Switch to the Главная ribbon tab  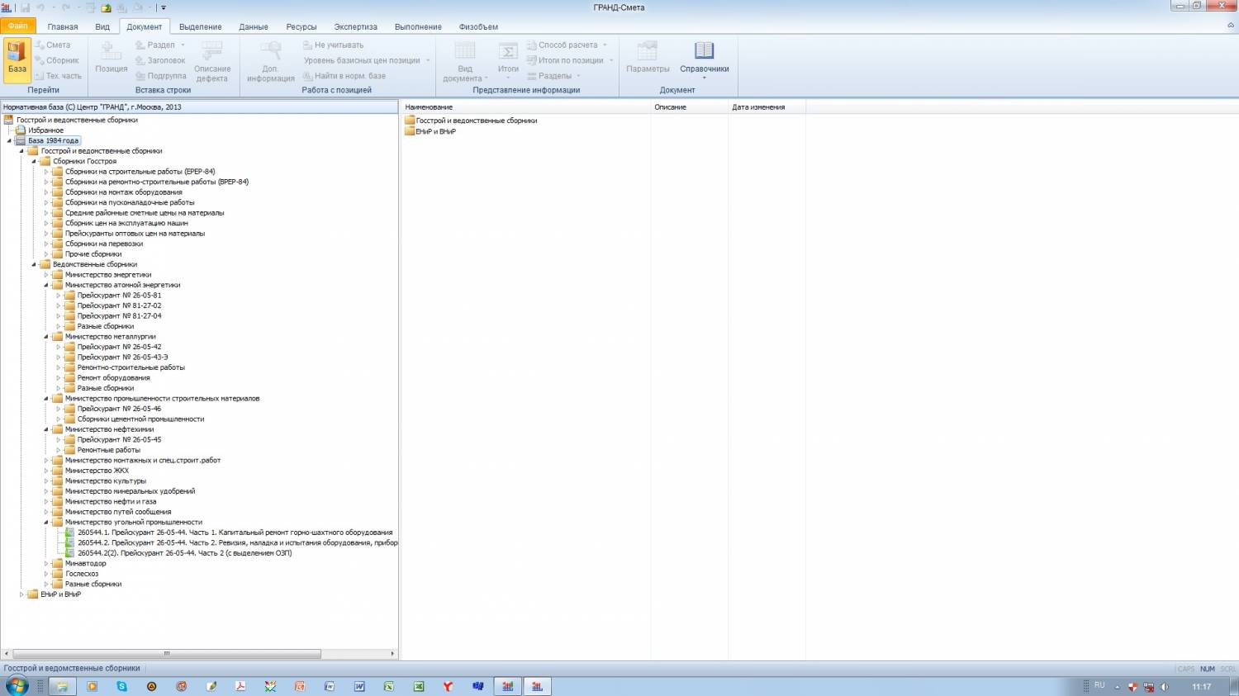pos(63,26)
